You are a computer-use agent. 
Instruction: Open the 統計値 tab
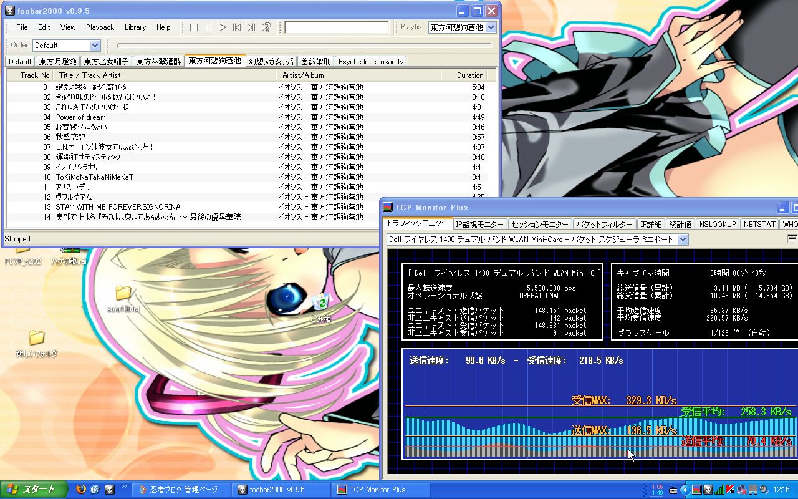(x=680, y=224)
